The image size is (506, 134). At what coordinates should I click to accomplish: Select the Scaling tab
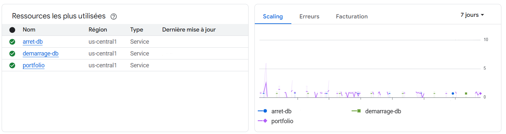(x=273, y=16)
